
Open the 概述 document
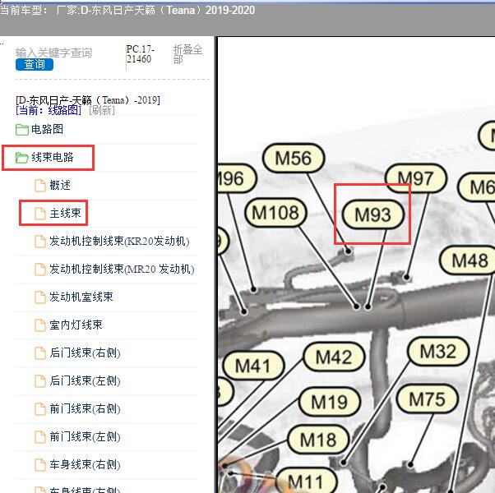[60, 185]
